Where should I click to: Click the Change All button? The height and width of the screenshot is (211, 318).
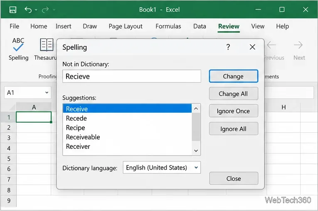234,94
